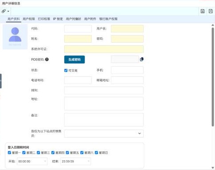Select the IP 锁定 tab
Screen dimensions: 215x170
pyautogui.click(x=58, y=19)
